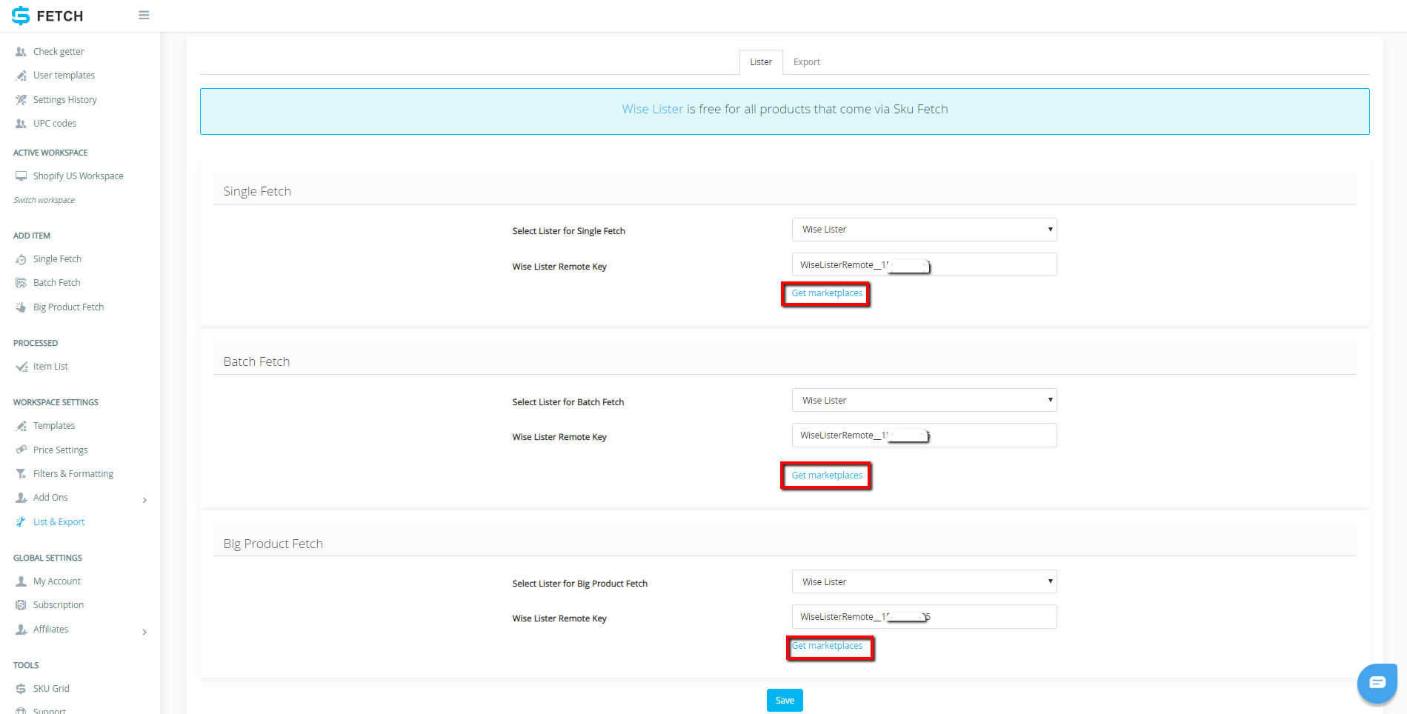Image resolution: width=1407 pixels, height=714 pixels.
Task: Open Settings History menu item
Action: 64,100
